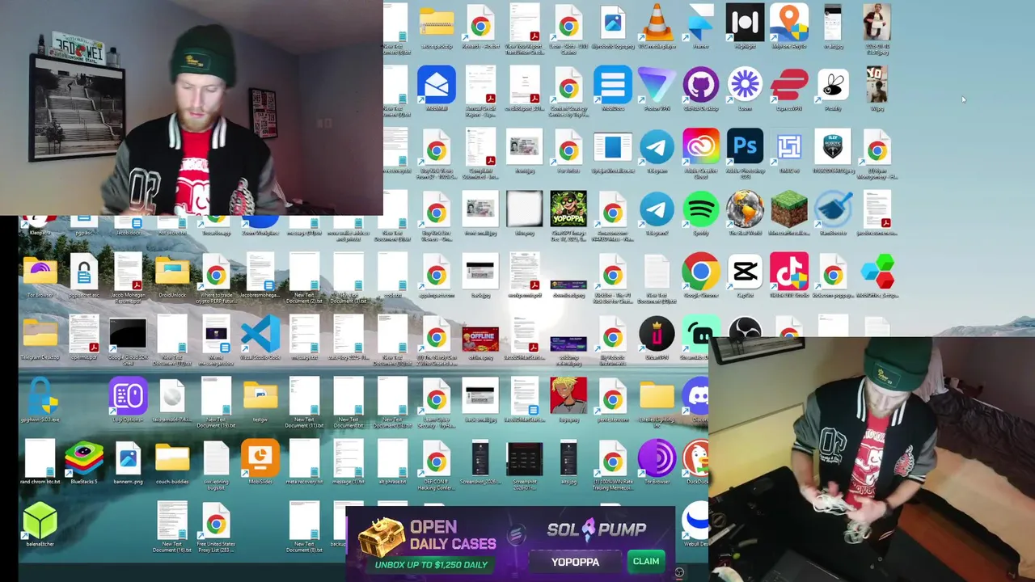The width and height of the screenshot is (1035, 582).
Task: Open the MobiDocs shortcut
Action: tap(612, 85)
